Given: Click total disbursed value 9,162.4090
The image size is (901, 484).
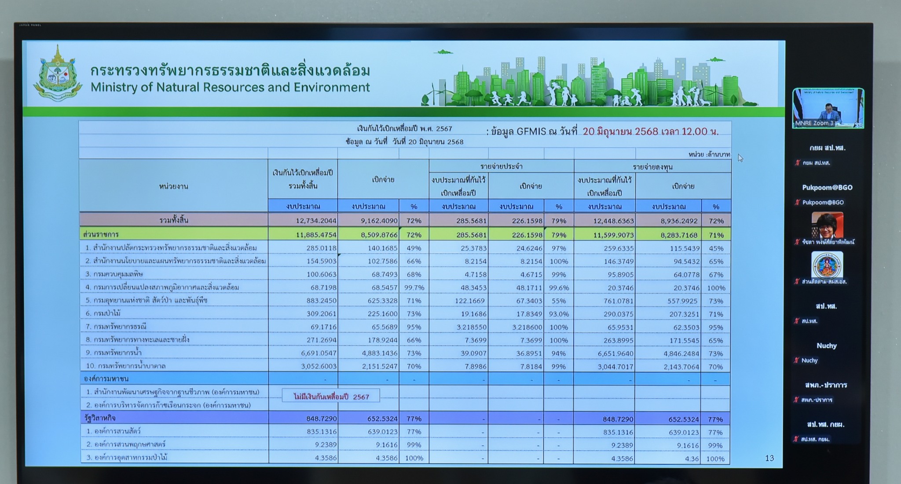Looking at the screenshot, I should pyautogui.click(x=379, y=221).
